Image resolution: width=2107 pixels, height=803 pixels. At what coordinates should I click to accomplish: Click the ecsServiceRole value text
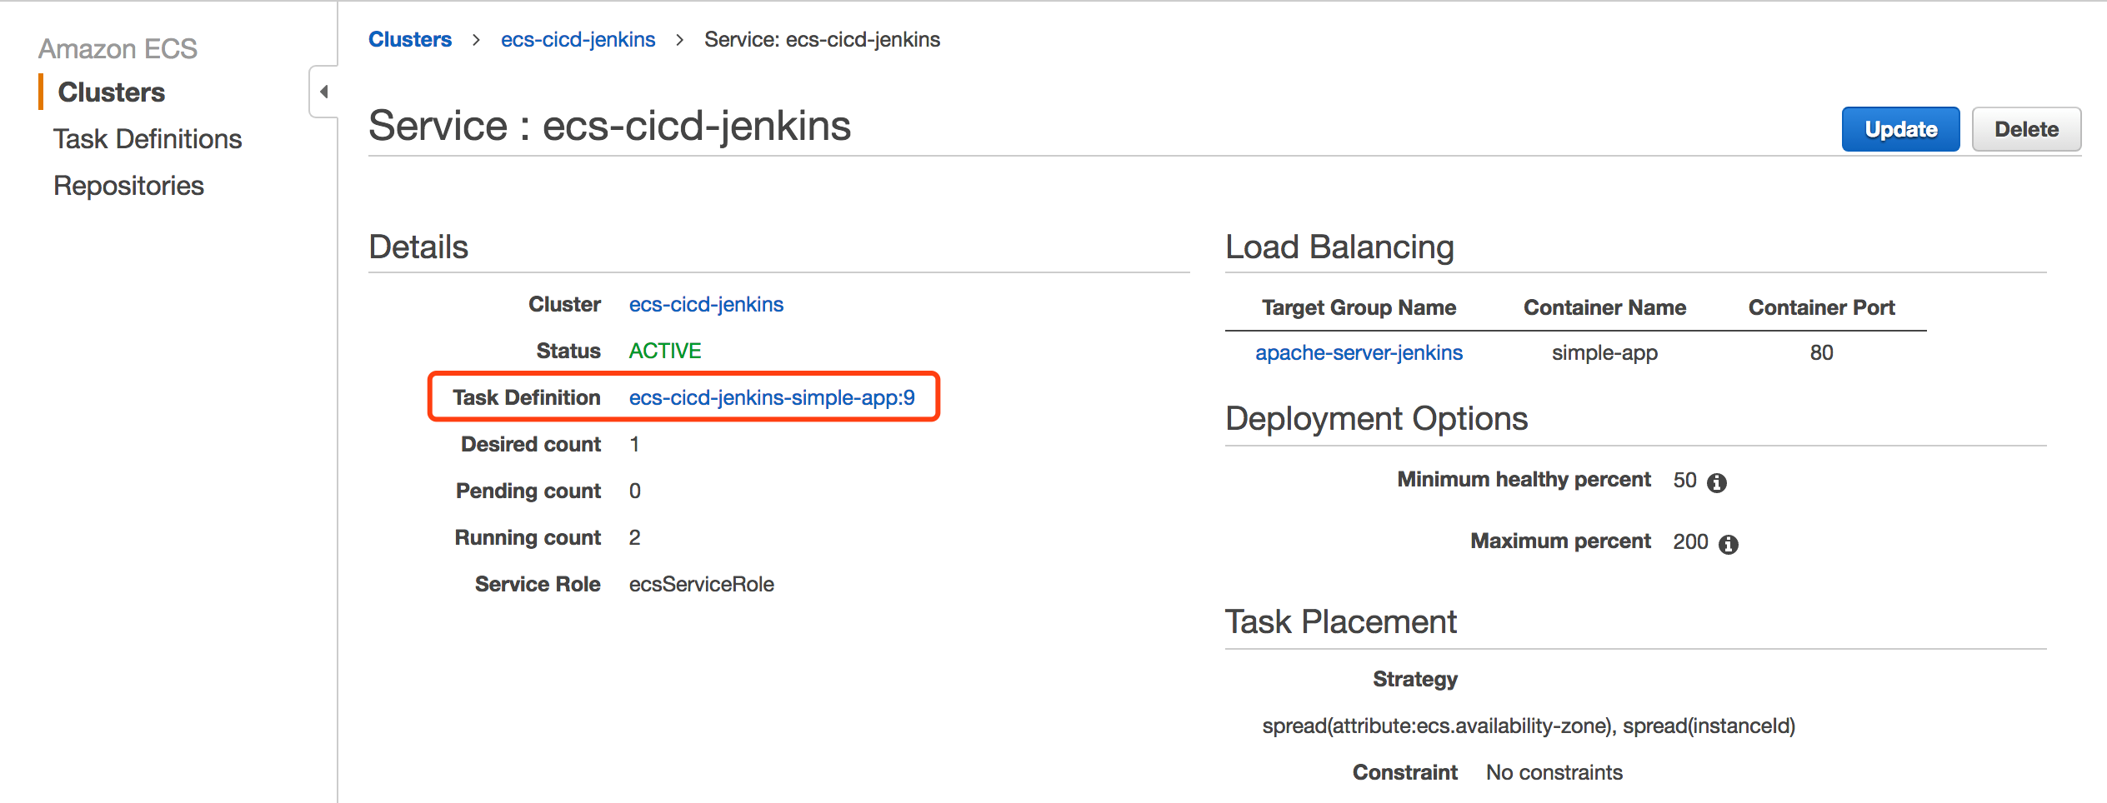pos(701,584)
